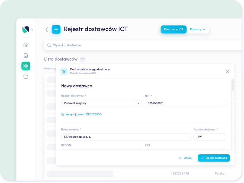Click the handshake icon in dialog header
244x183 pixels.
tap(64, 71)
